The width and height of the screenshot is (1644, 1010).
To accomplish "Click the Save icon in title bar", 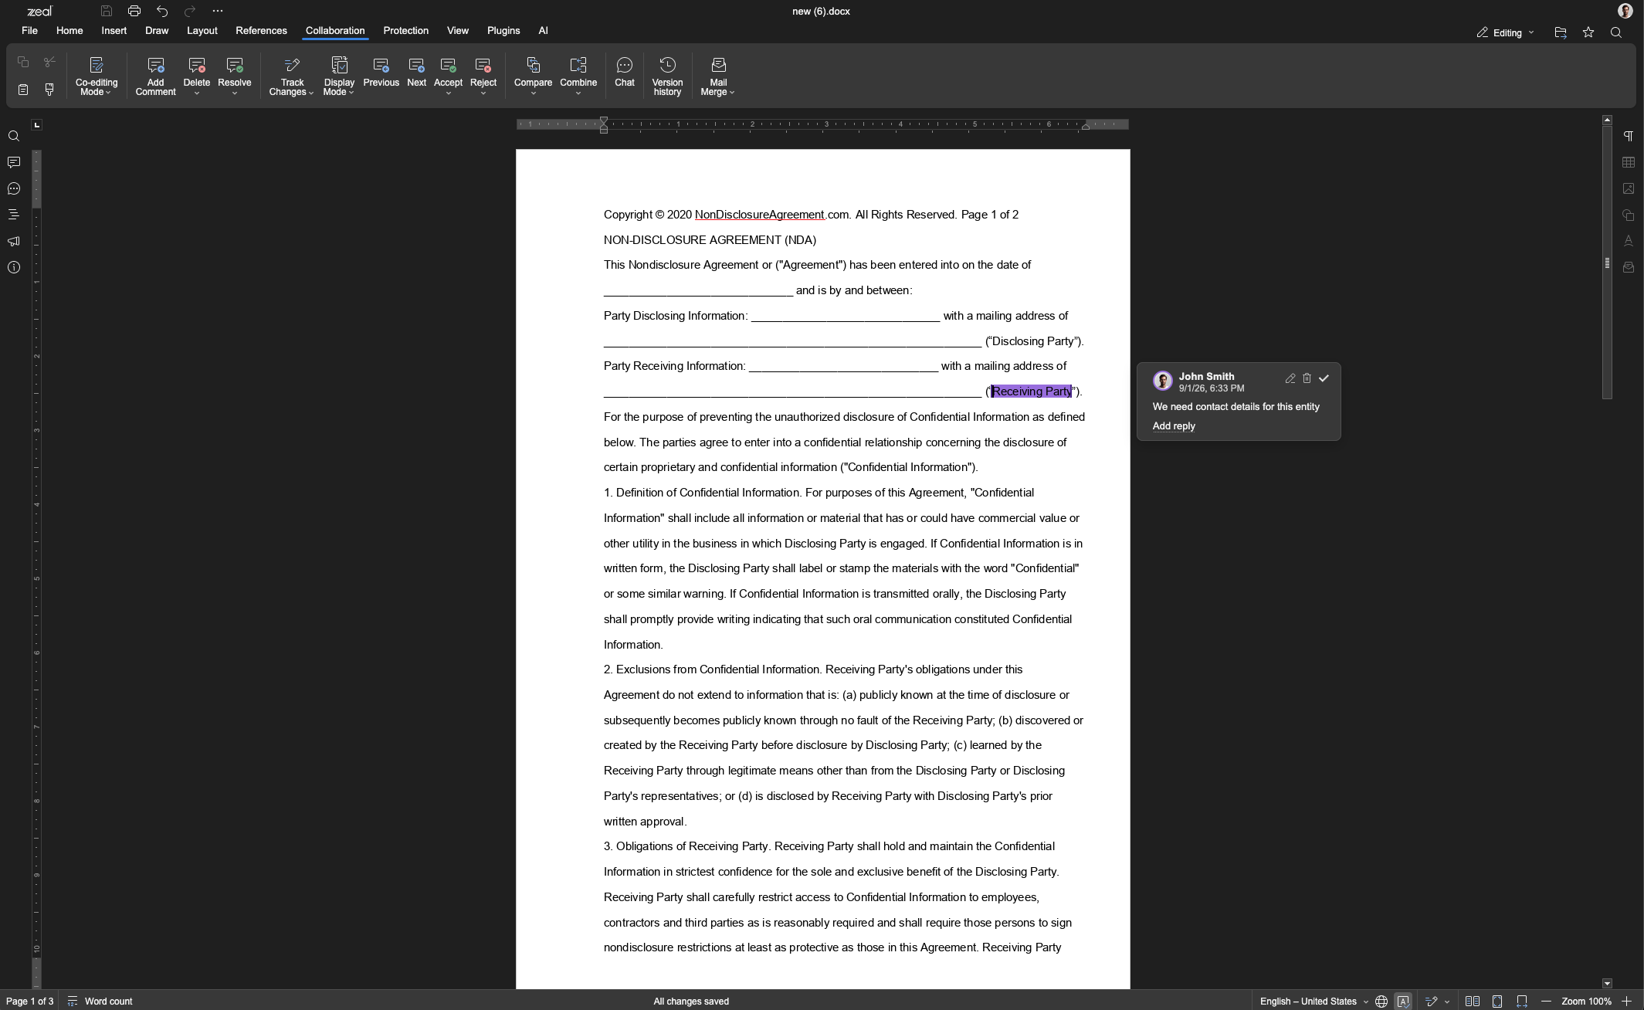I will pyautogui.click(x=107, y=11).
